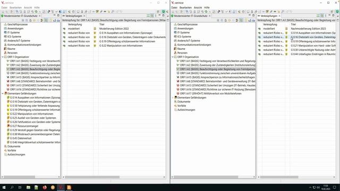The height and width of the screenshot is (191, 340).
Task: Select ORP.1.A1 Festlegung item in left window
Action: (x=35, y=61)
